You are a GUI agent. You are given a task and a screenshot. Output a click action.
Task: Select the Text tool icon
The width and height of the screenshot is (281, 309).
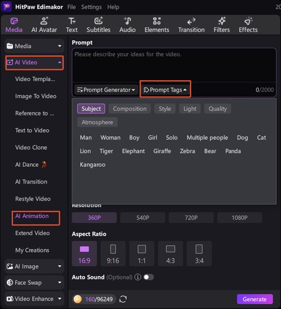pyautogui.click(x=71, y=21)
